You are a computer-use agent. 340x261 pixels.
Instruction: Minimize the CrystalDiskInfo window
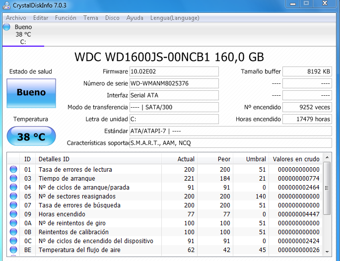pyautogui.click(x=293, y=3)
